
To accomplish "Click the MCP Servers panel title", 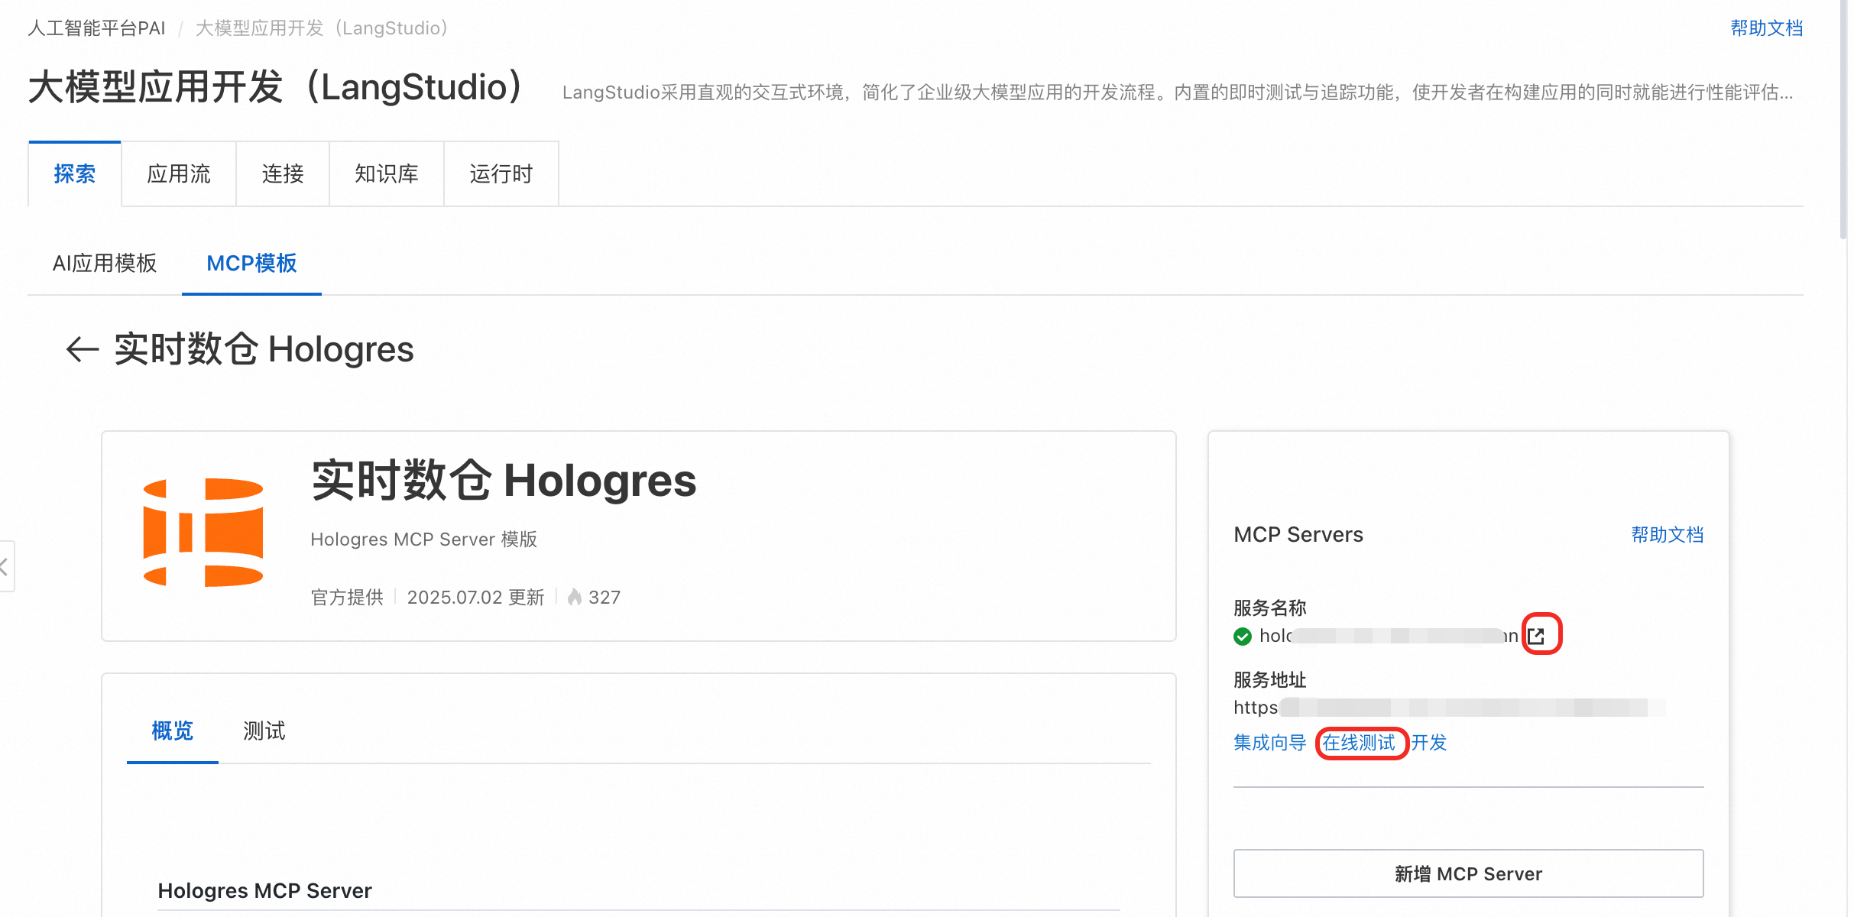I will point(1298,535).
